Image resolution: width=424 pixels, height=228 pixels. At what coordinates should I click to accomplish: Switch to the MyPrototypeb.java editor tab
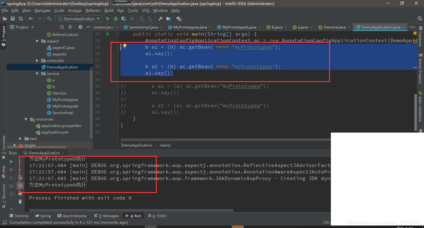[239, 27]
